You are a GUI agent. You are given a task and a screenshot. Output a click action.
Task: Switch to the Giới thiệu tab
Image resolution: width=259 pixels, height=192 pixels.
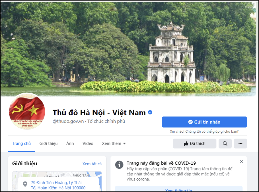click(x=48, y=143)
